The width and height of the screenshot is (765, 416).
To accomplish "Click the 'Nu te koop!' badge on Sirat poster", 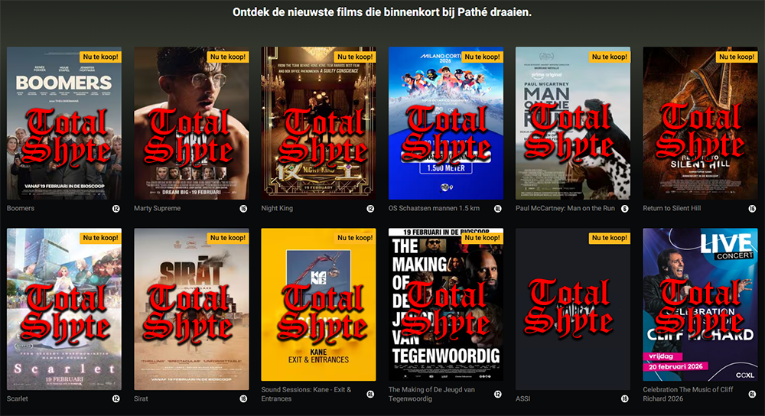I will click(x=228, y=238).
